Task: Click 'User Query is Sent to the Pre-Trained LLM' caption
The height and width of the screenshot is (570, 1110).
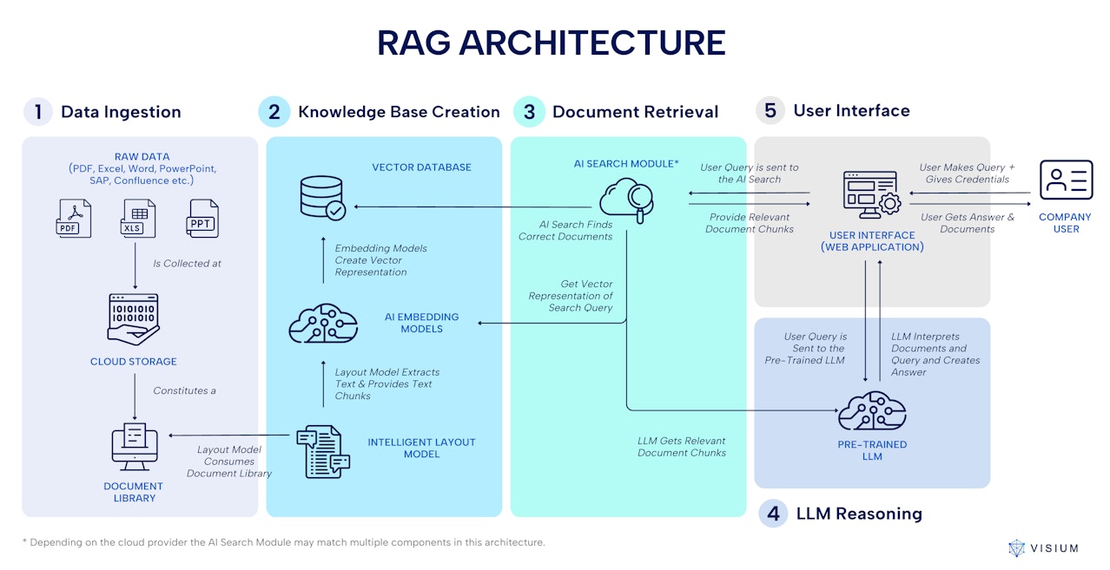Action: pos(805,348)
